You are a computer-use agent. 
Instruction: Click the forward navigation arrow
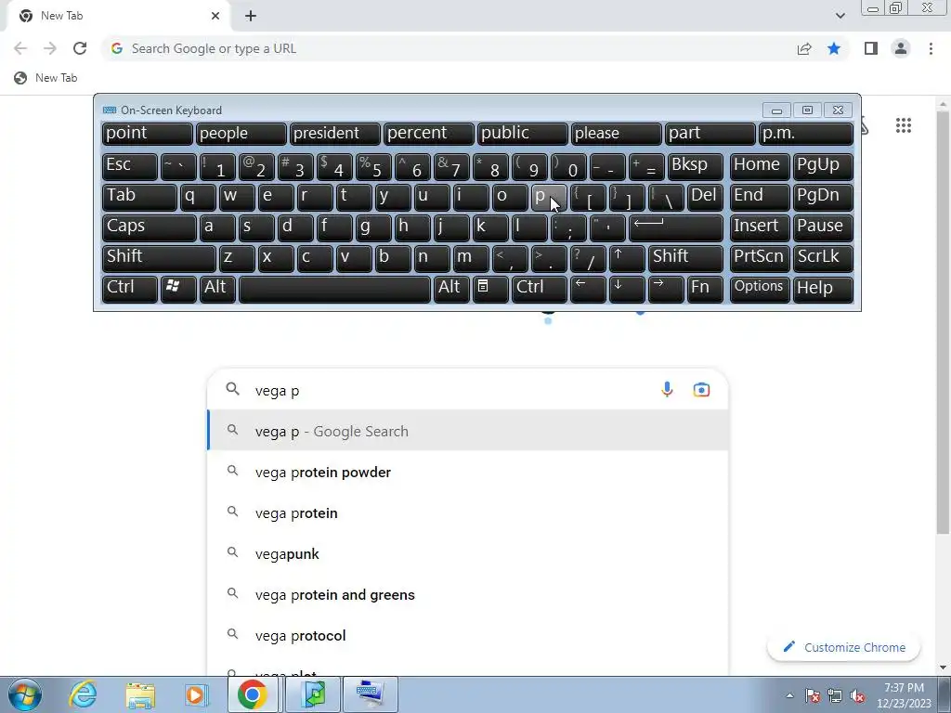(50, 48)
